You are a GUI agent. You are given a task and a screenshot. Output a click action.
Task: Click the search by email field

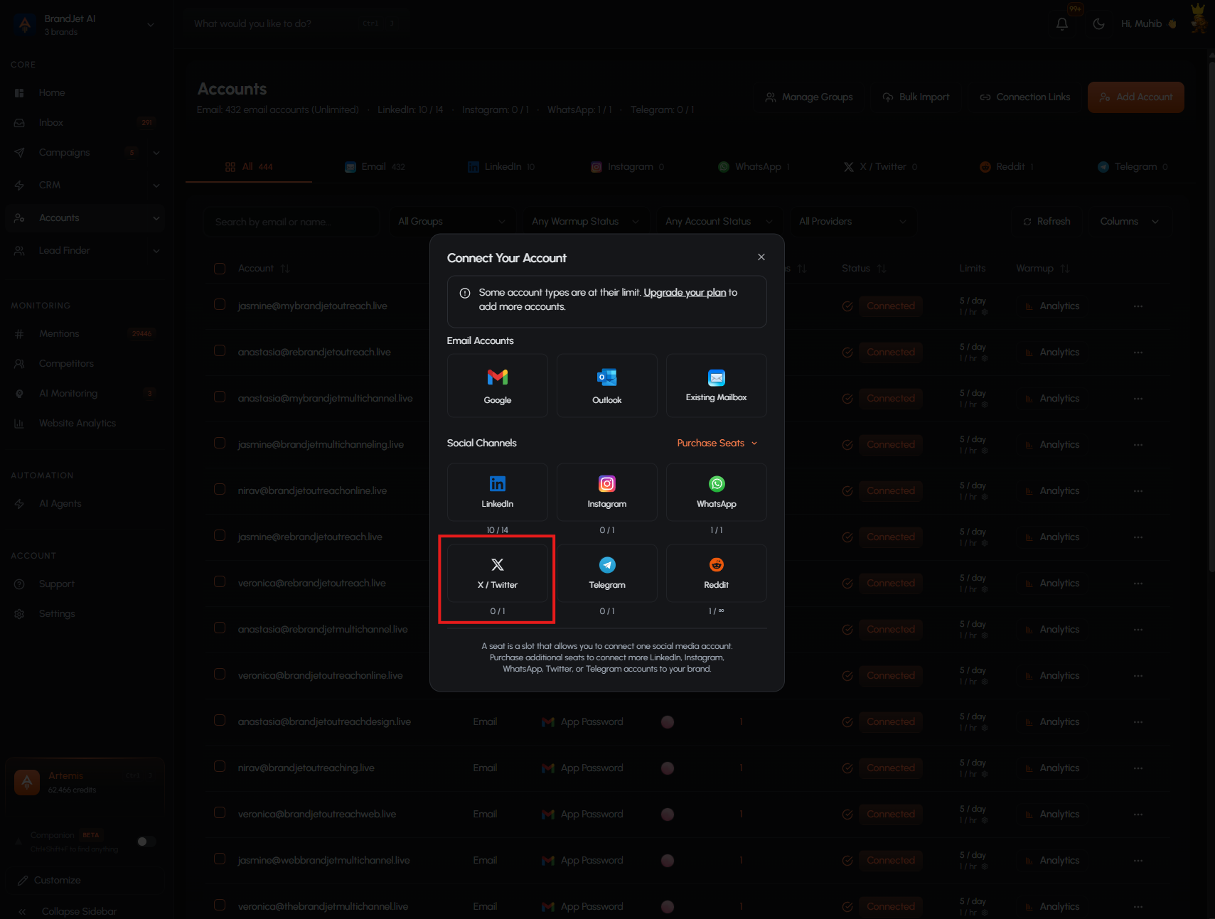[291, 222]
